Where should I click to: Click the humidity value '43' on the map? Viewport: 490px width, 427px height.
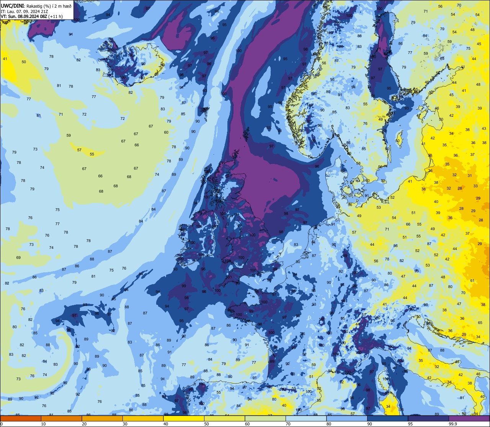tap(484, 128)
